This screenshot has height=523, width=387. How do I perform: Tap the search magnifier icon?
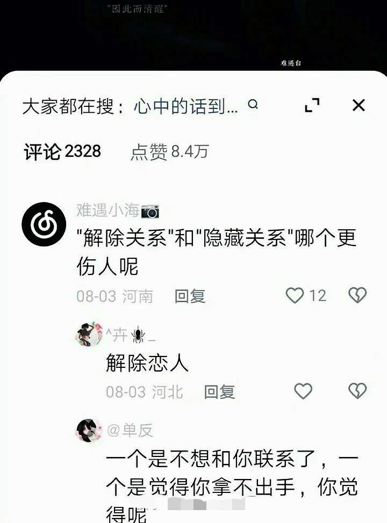tap(253, 105)
